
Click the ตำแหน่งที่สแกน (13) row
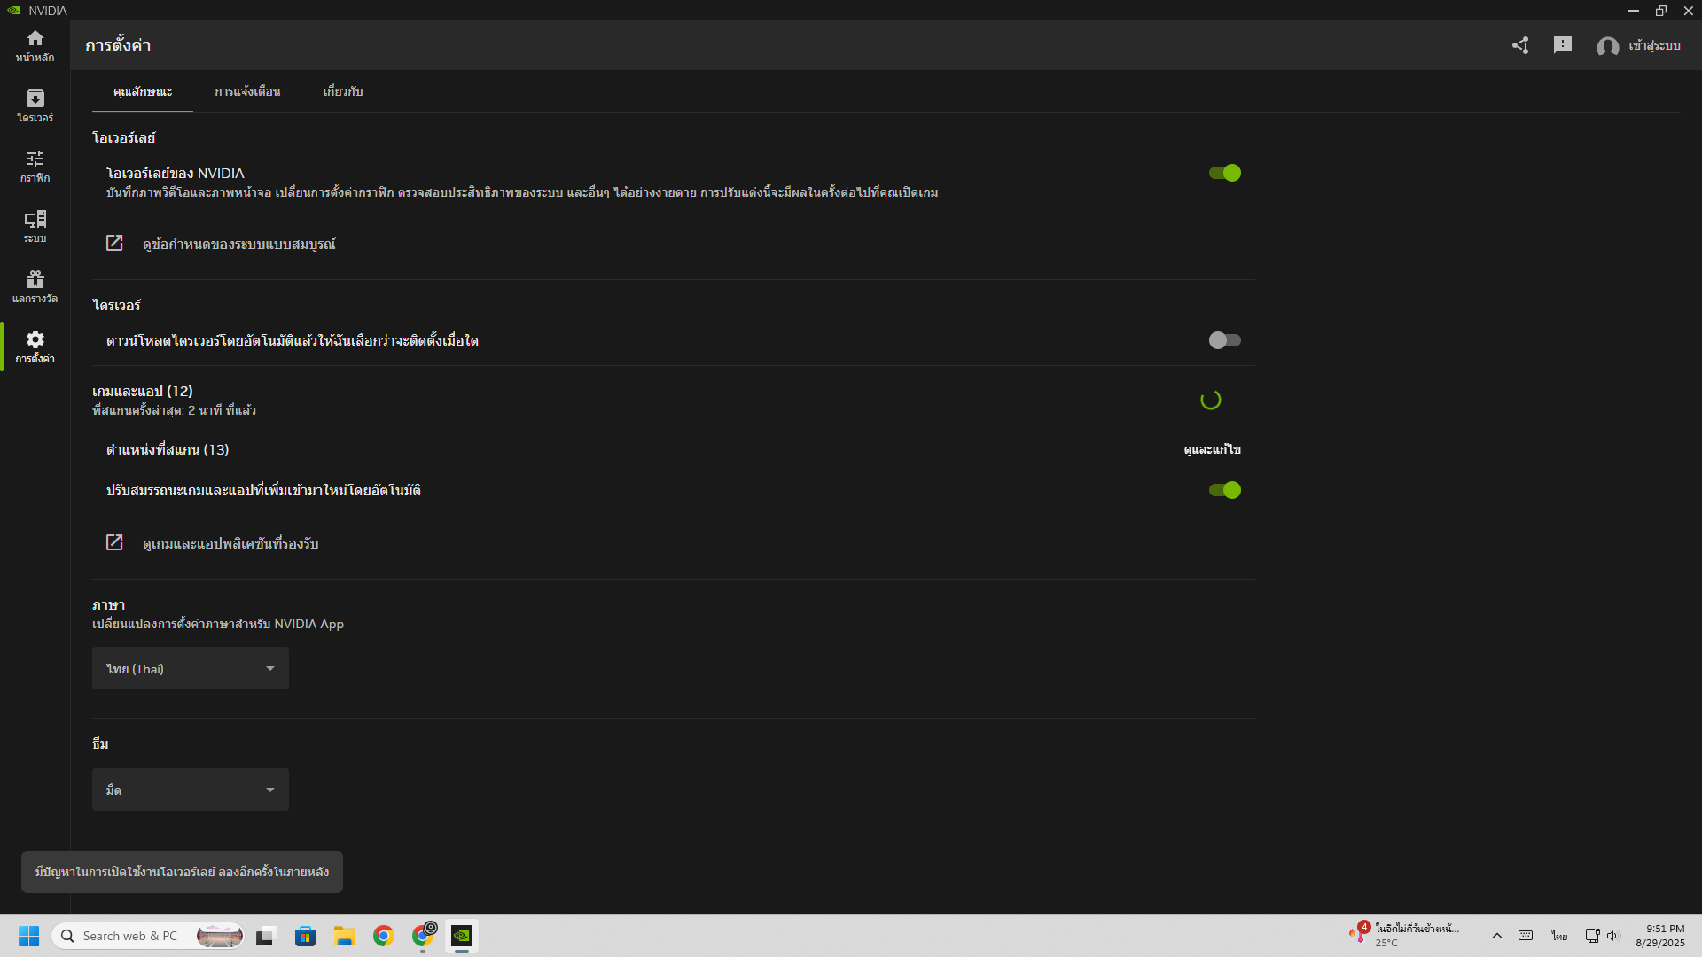(673, 449)
